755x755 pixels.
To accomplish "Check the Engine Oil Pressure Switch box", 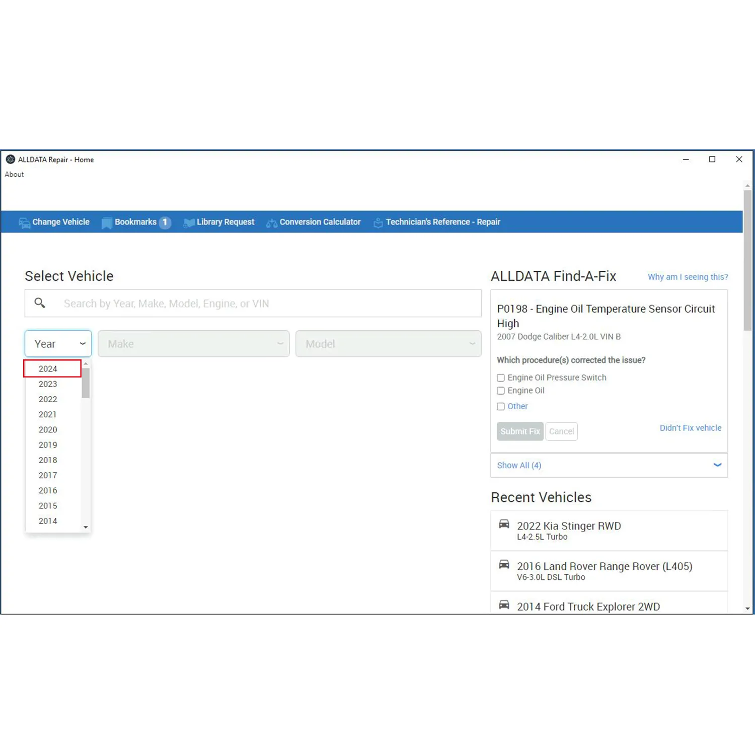I will [x=501, y=378].
